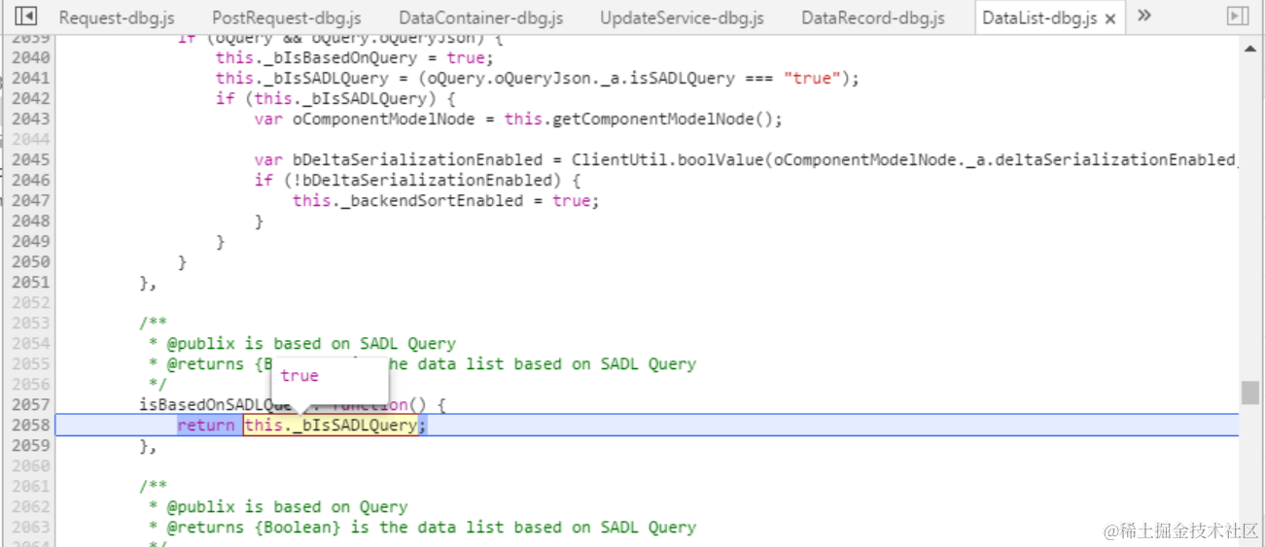Viewport: 1265px width, 547px height.
Task: Click the comment '@publix is based on Query'
Action: [287, 507]
